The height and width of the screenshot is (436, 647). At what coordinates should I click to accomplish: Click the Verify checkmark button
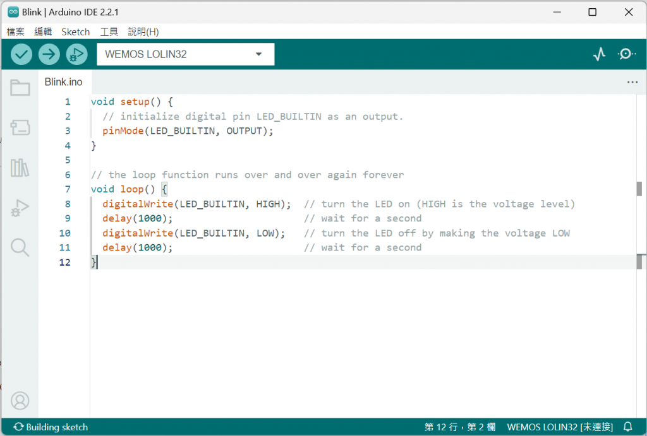click(x=21, y=54)
